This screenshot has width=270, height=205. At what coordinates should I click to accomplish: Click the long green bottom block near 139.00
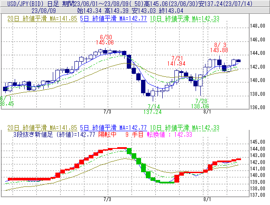[x=167, y=182]
